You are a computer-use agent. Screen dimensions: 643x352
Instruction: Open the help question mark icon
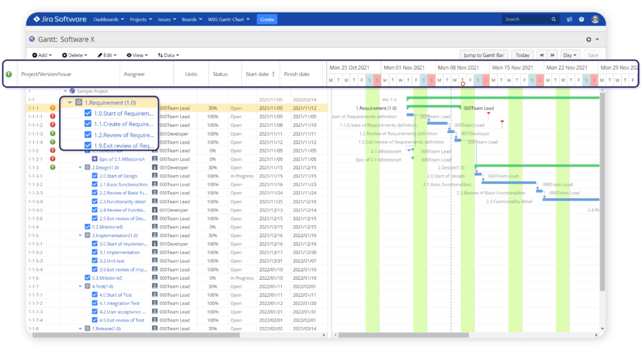coord(581,19)
